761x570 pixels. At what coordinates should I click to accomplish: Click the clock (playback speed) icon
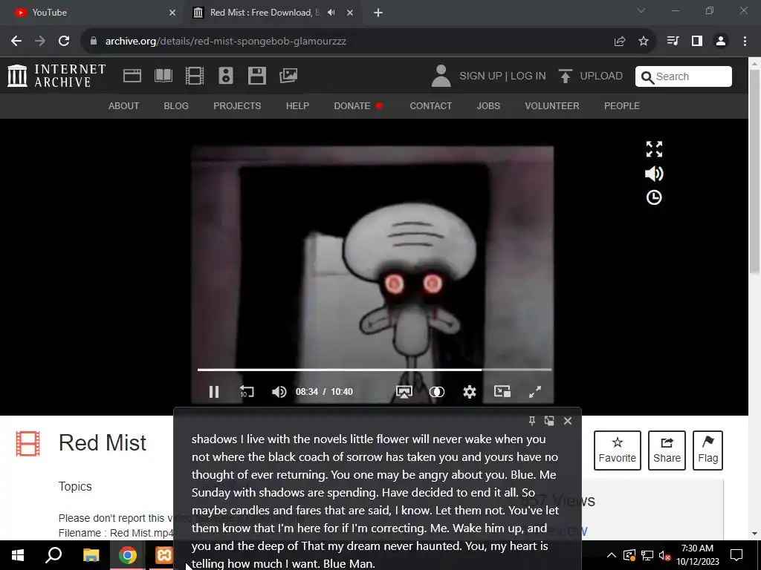click(654, 197)
